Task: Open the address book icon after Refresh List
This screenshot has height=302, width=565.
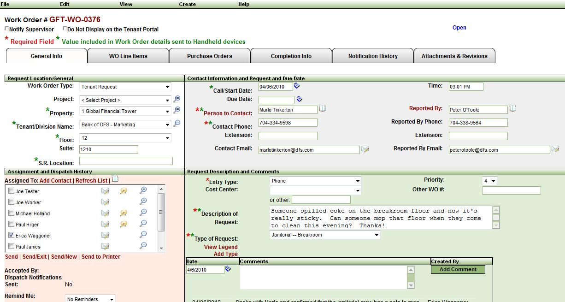Action: (115, 180)
